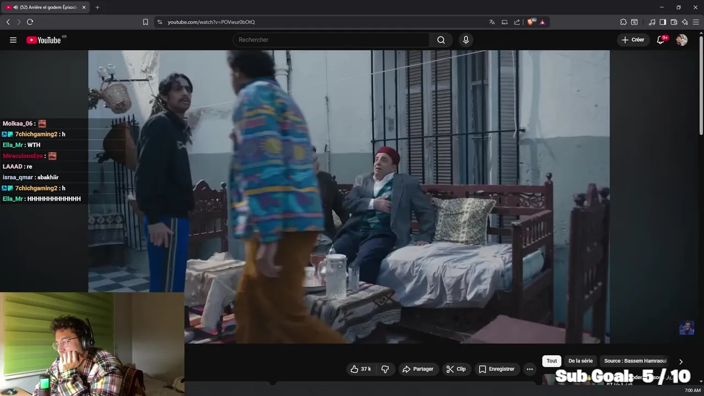704x396 pixels.
Task: Focus the Rechercher search field
Action: click(331, 40)
